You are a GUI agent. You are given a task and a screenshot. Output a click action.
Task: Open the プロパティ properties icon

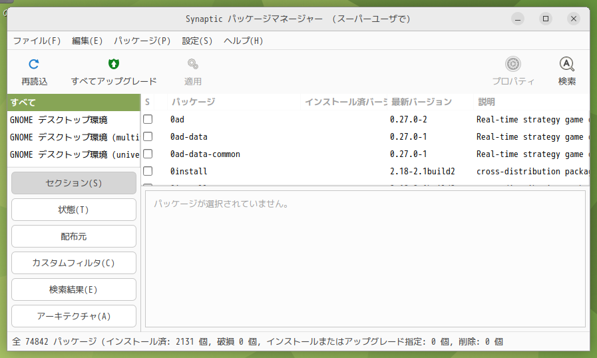pyautogui.click(x=513, y=64)
